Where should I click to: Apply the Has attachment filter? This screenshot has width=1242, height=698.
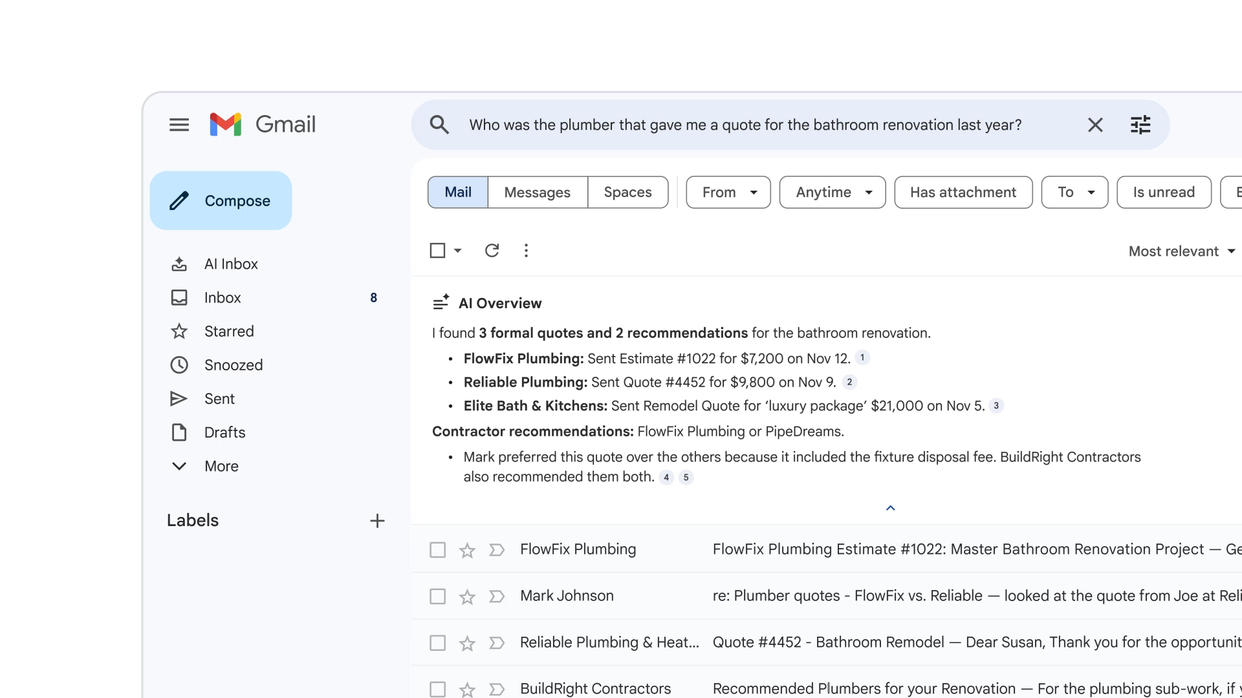click(963, 192)
